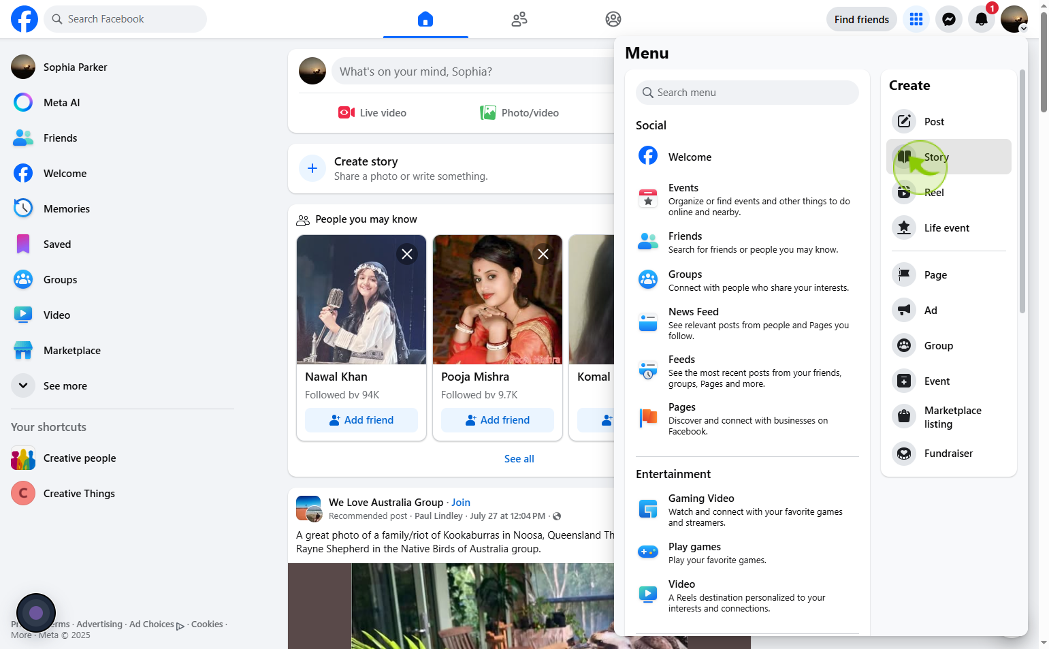The image size is (1049, 649).
Task: Click Find friends button
Action: click(x=862, y=19)
